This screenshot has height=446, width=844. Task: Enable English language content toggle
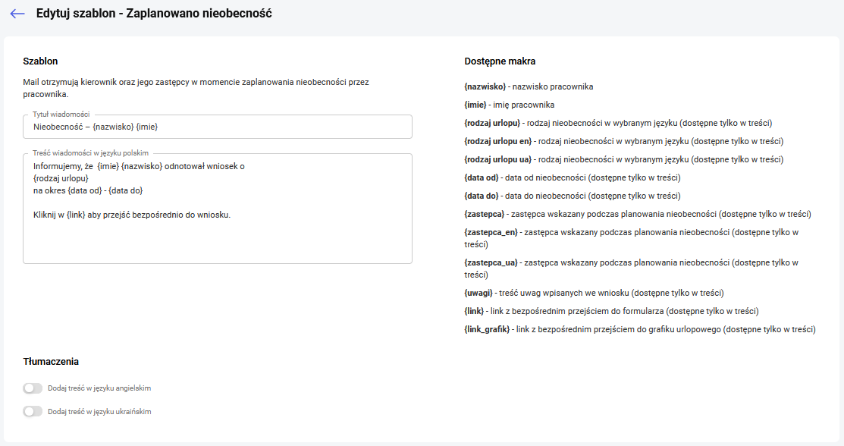coord(33,388)
